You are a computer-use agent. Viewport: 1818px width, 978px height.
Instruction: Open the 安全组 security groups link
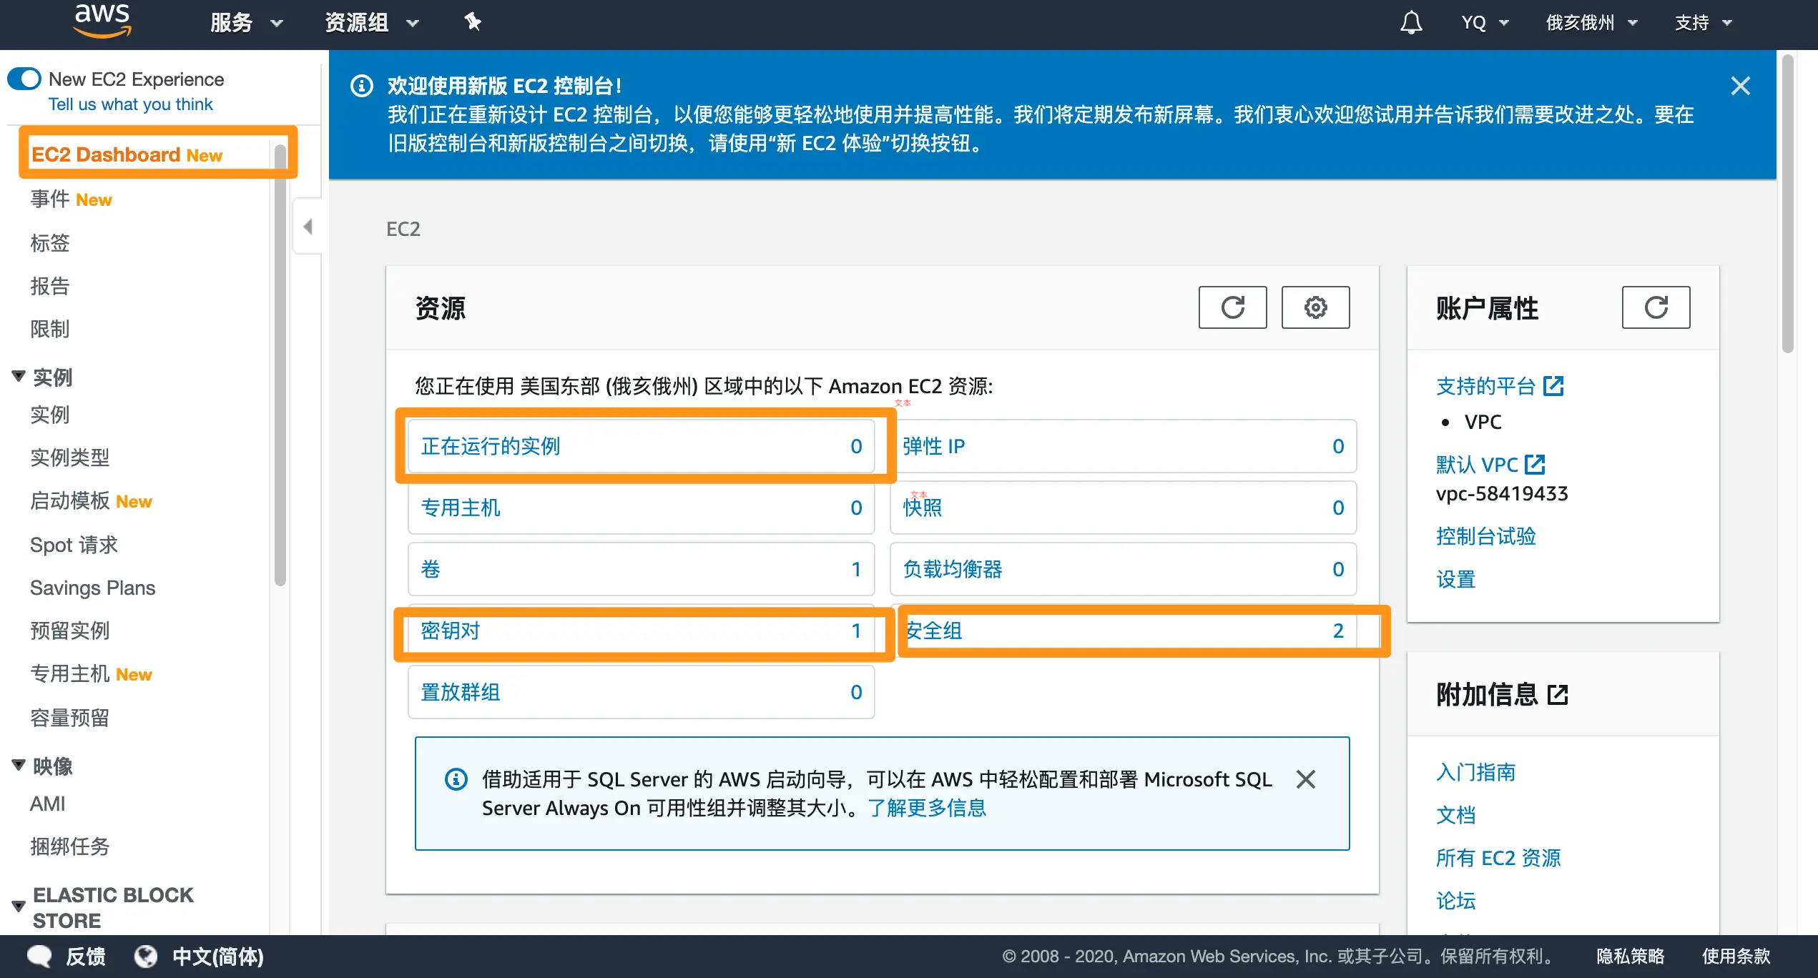pos(933,631)
